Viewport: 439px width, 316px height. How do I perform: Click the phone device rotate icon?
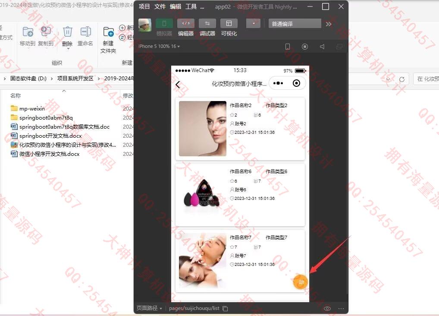click(x=288, y=47)
